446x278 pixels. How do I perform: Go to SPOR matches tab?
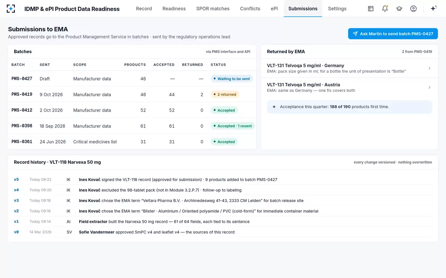tap(213, 9)
